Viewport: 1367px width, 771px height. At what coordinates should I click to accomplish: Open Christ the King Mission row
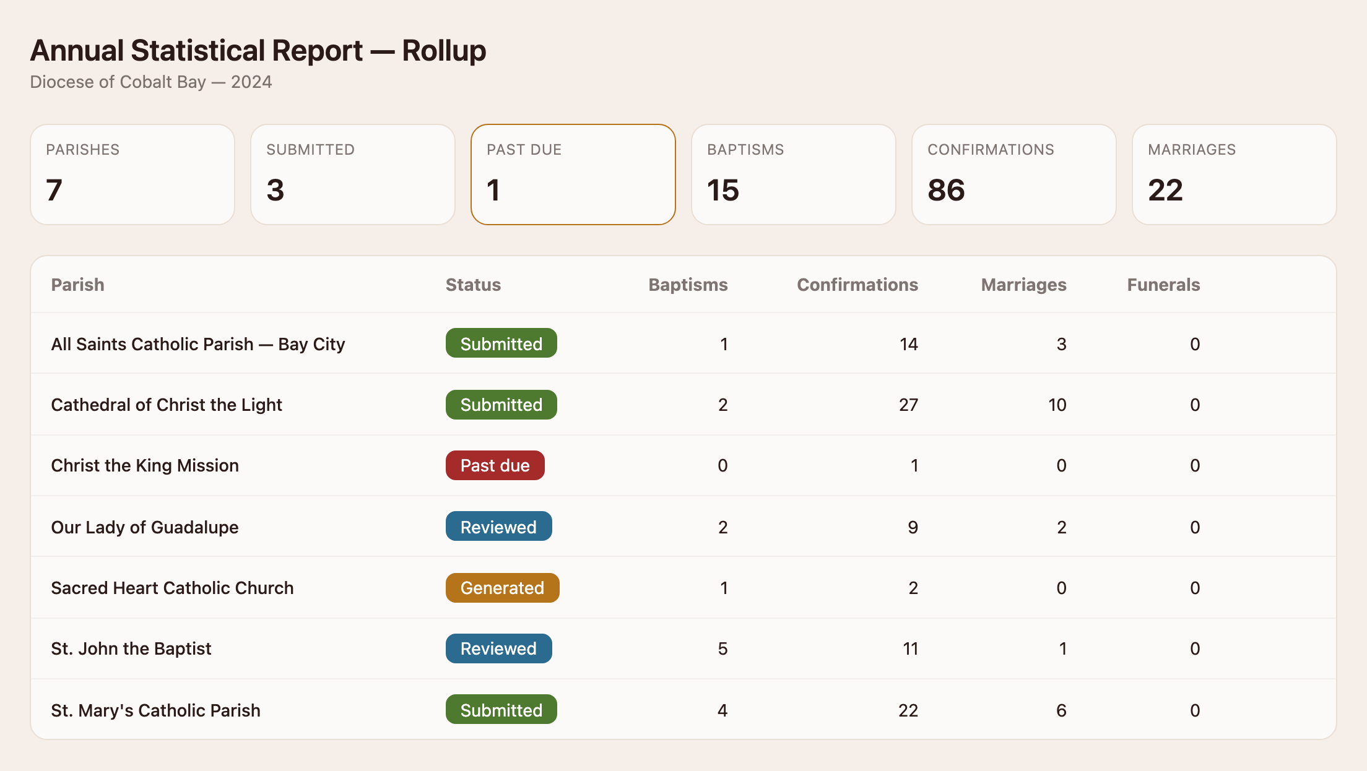tap(683, 465)
